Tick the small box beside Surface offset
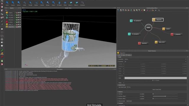The height and width of the screenshot is (106, 189). coord(118,96)
